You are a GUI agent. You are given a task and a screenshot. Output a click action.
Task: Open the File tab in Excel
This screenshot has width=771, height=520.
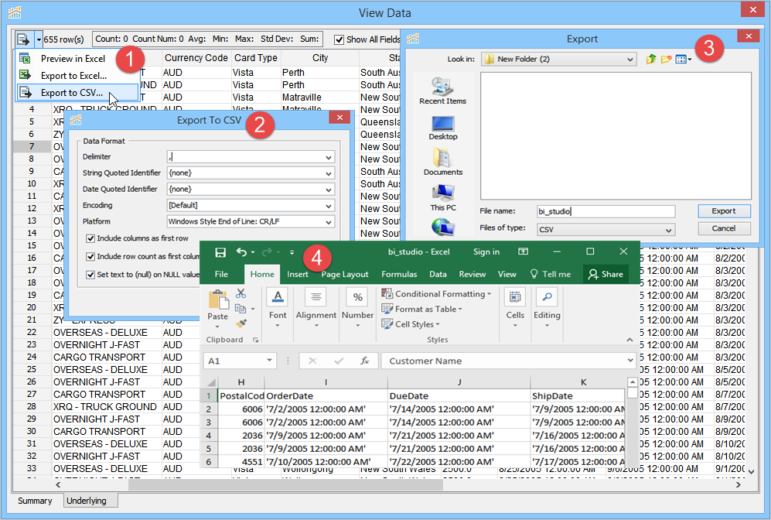(221, 275)
